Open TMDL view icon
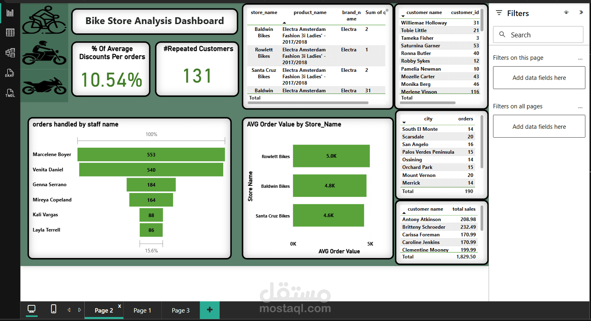Viewport: 591px width, 321px height. [x=10, y=93]
